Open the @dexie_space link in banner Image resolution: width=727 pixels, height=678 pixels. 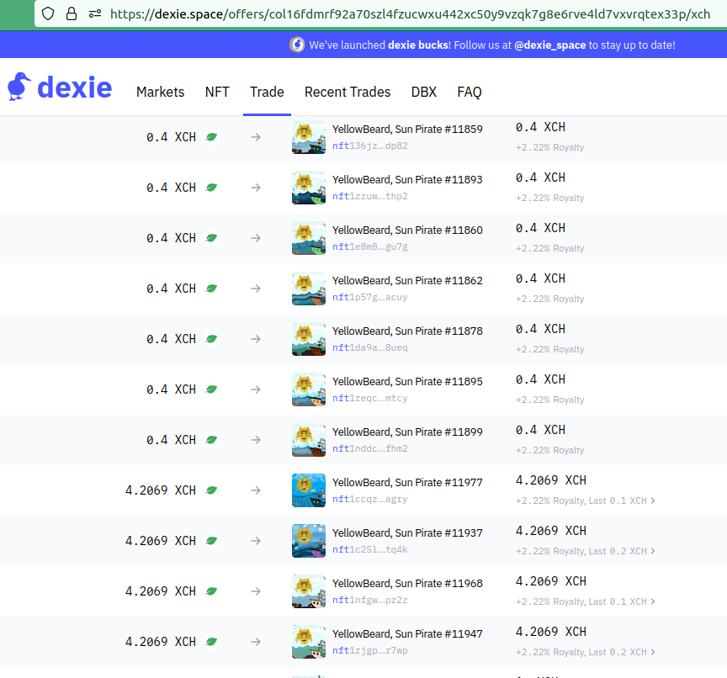[550, 45]
